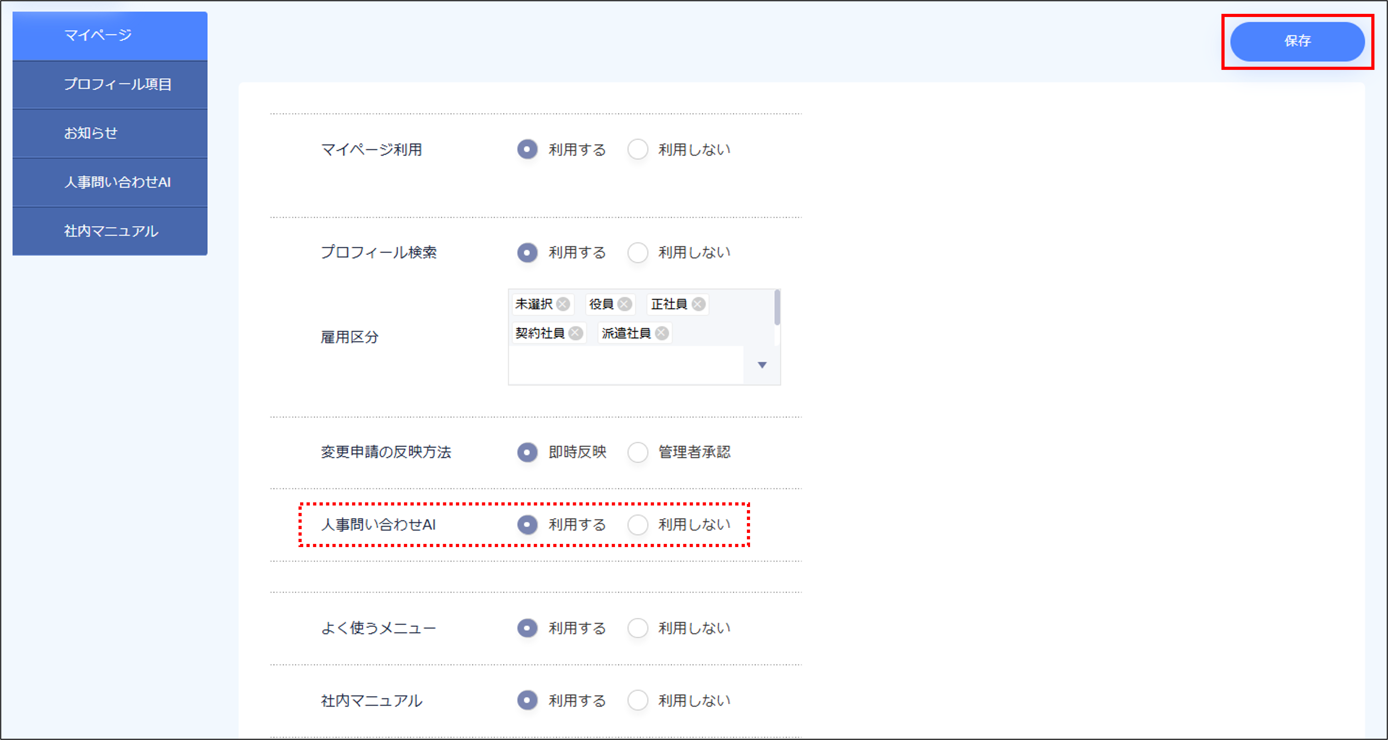1388x740 pixels.
Task: Click the よく使うメニュー label
Action: 378,628
